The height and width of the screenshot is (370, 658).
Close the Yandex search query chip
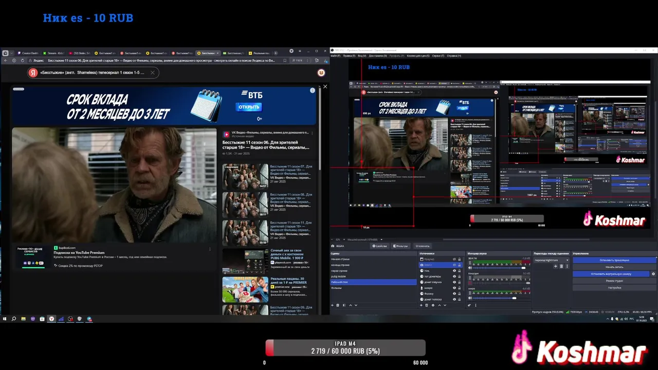pos(152,72)
